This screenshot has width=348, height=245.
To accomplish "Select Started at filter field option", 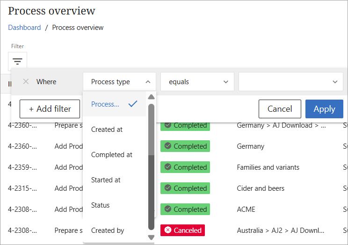I will coord(106,180).
